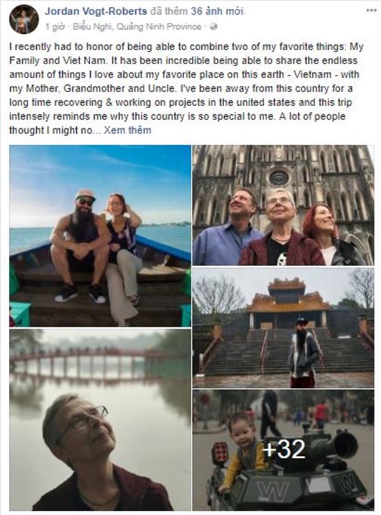Open the Biểu Nghi, Quảng Ninh Province location
Viewport: 381px width, 515px height.
pos(137,27)
